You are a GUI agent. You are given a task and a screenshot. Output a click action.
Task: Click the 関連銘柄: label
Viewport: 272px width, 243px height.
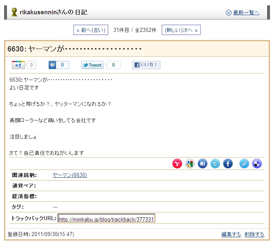point(24,175)
